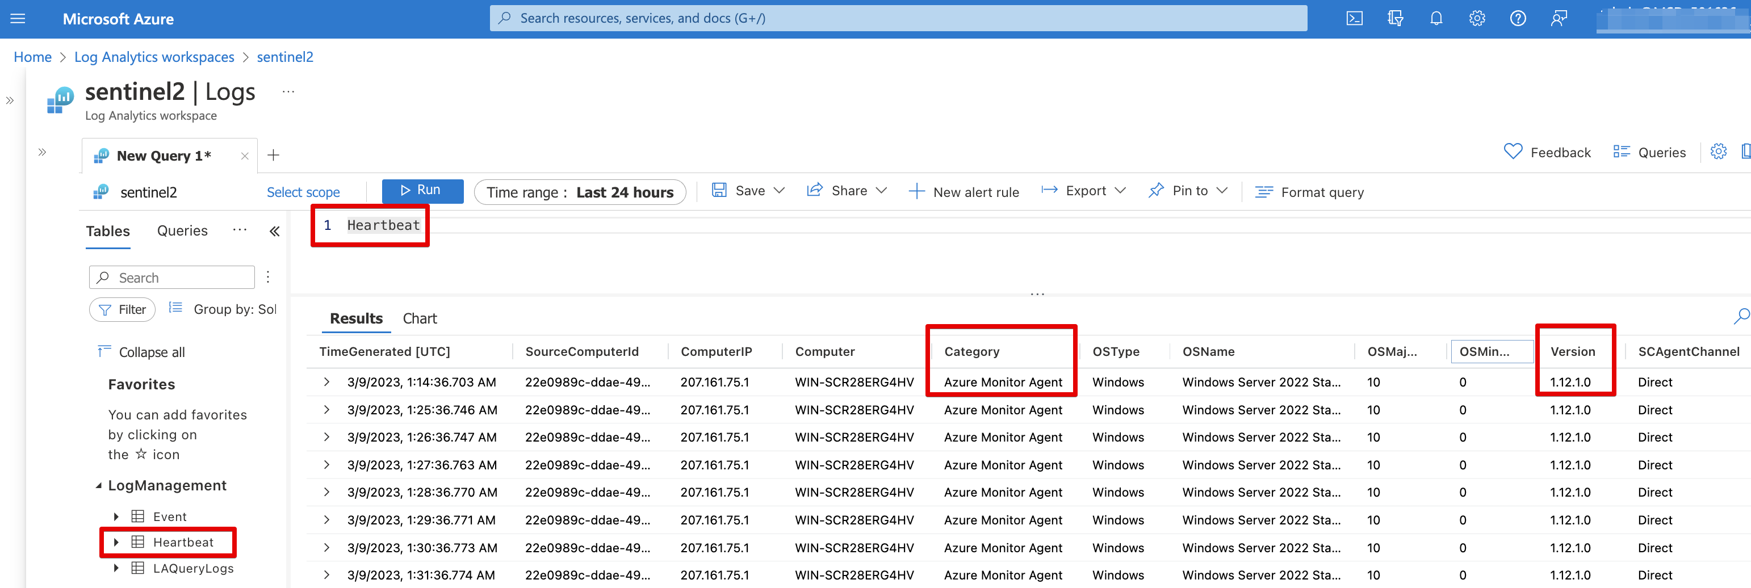
Task: Switch to the Tables tab
Action: tap(108, 231)
